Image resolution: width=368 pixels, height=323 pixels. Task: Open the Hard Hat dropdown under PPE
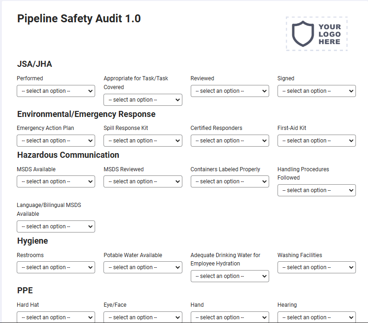pos(56,317)
